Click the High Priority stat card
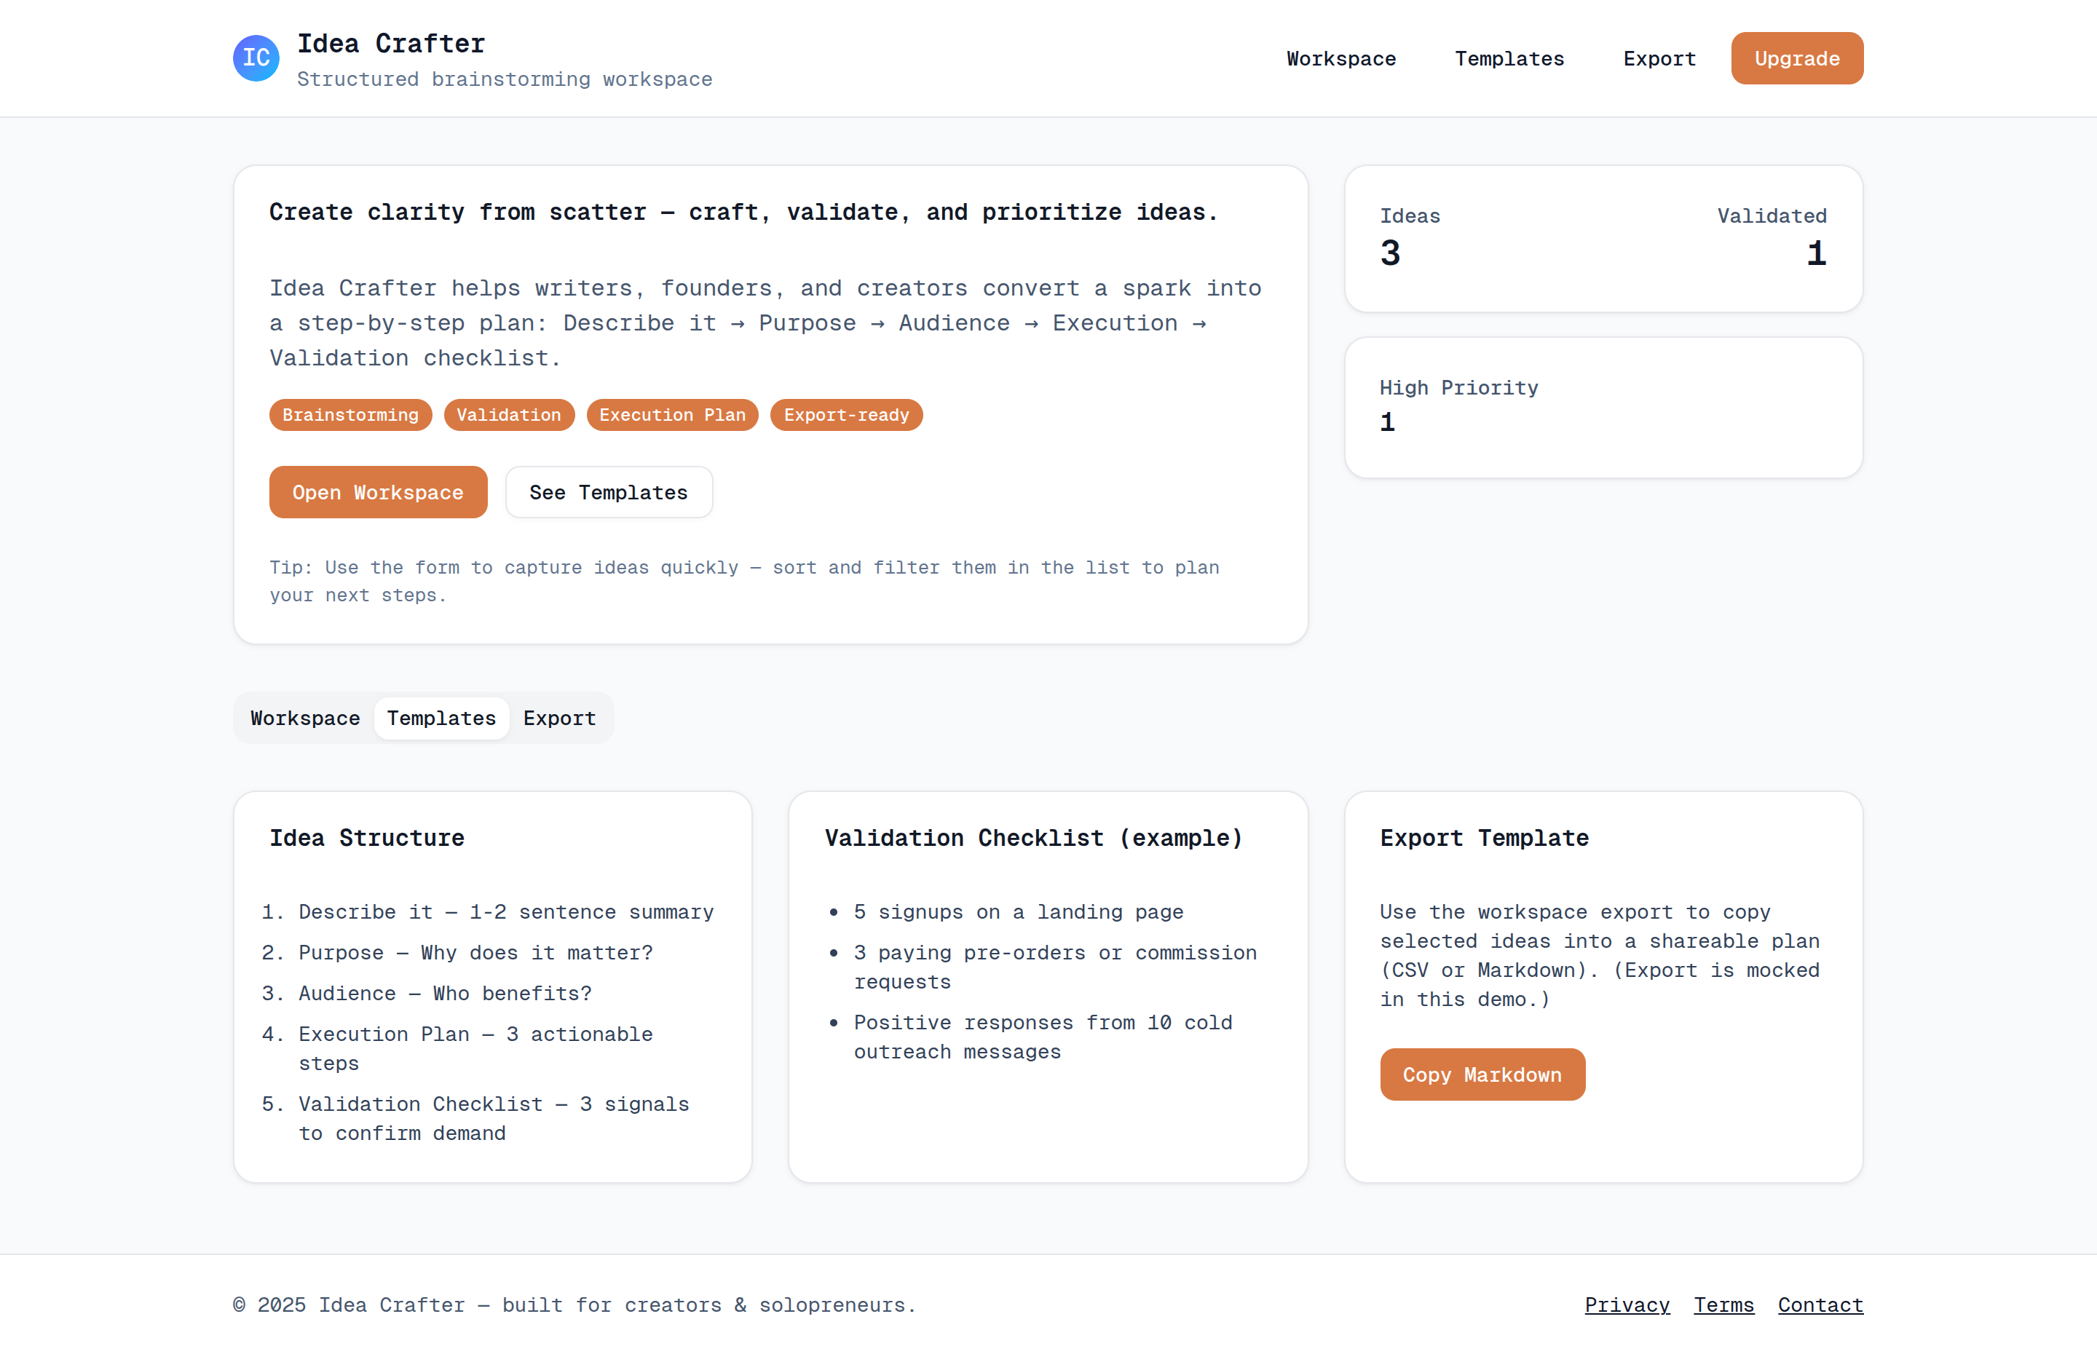2097x1354 pixels. pos(1603,407)
